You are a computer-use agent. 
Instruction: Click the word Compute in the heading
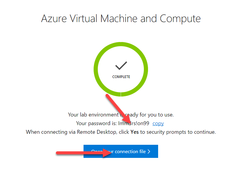[x=180, y=18]
